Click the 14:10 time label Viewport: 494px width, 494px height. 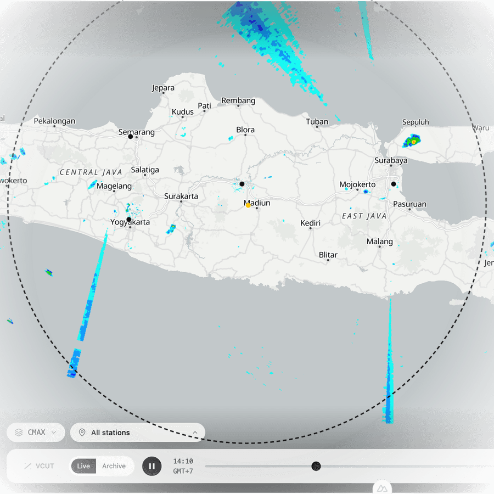pos(183,461)
